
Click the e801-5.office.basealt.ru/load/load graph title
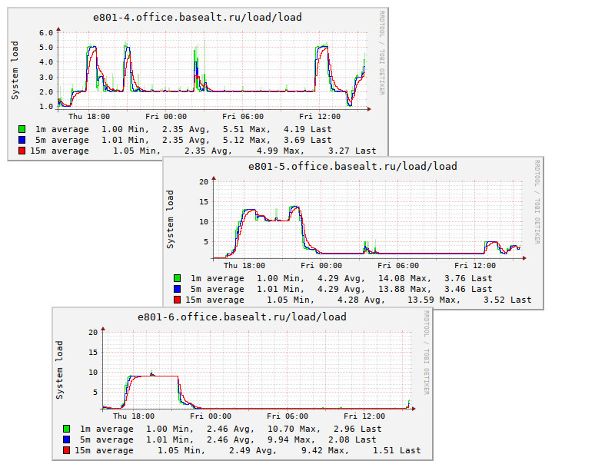tap(353, 166)
